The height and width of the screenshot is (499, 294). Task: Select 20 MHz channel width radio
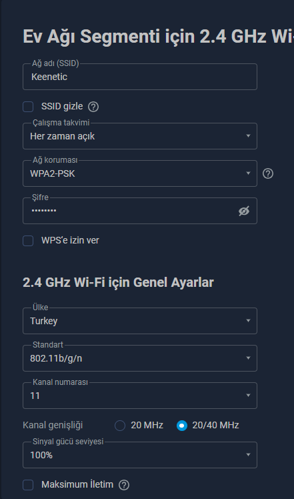[x=120, y=426]
